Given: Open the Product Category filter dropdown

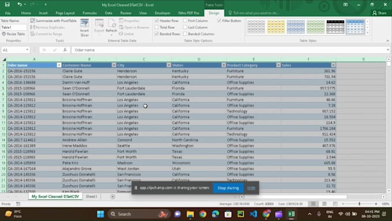Looking at the screenshot, I should pos(278,65).
